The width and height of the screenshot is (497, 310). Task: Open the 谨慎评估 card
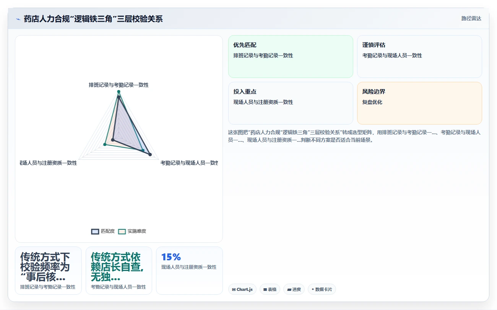click(419, 57)
